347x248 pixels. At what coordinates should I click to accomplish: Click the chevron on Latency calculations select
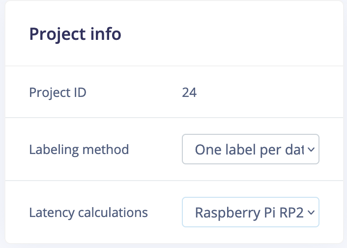pos(311,213)
